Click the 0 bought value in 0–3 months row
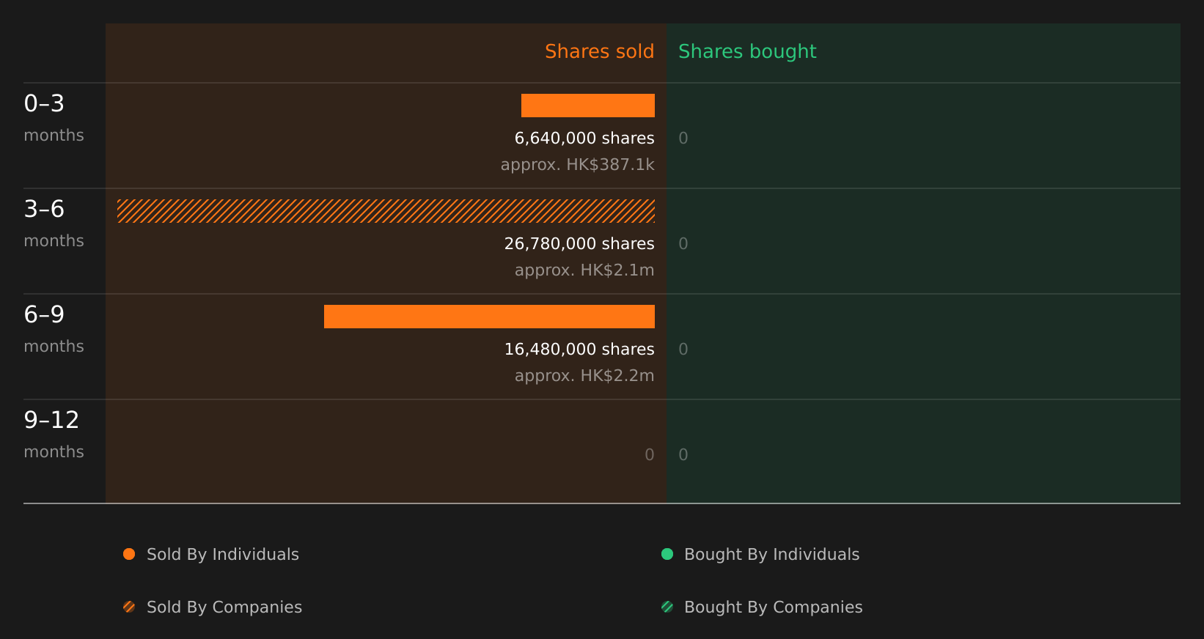 coord(683,138)
